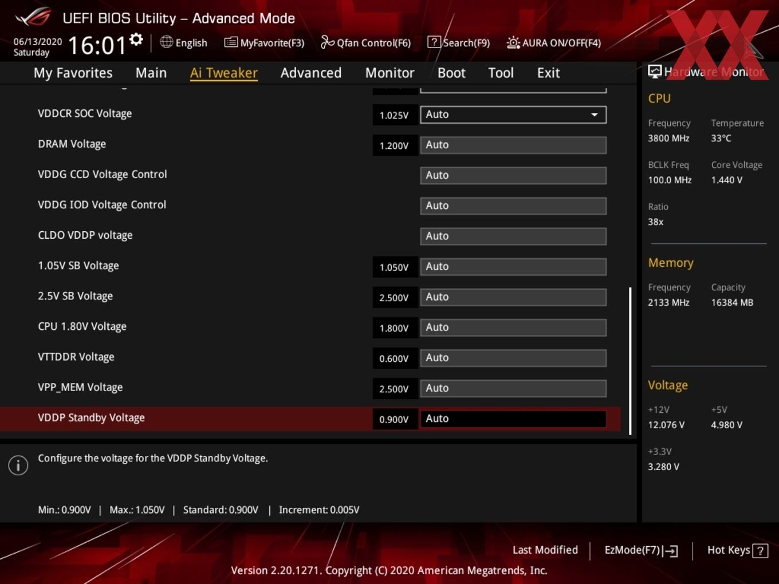This screenshot has height=584, width=779.
Task: Open the Monitor tab
Action: point(389,73)
